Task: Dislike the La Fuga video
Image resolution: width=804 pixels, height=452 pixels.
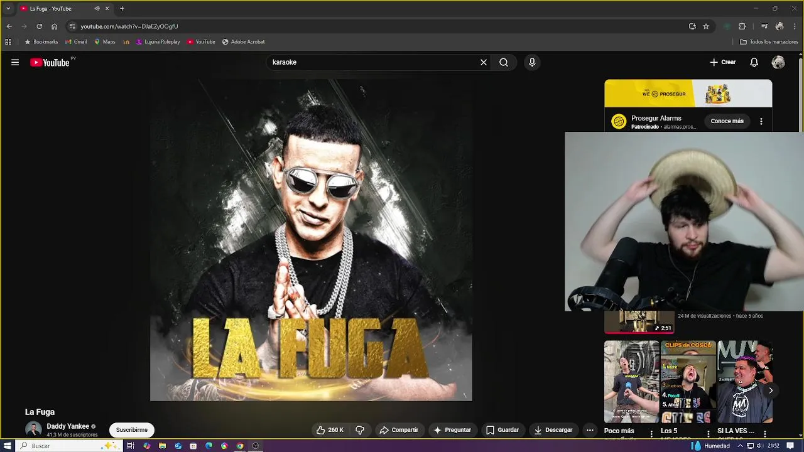Action: coord(360,430)
